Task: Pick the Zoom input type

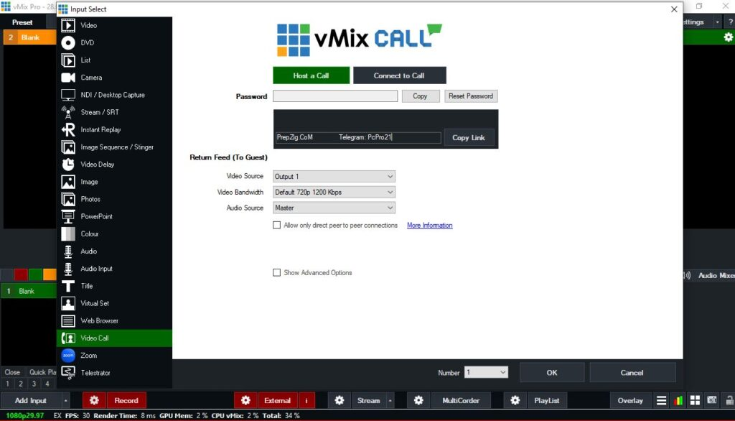Action: (x=114, y=356)
